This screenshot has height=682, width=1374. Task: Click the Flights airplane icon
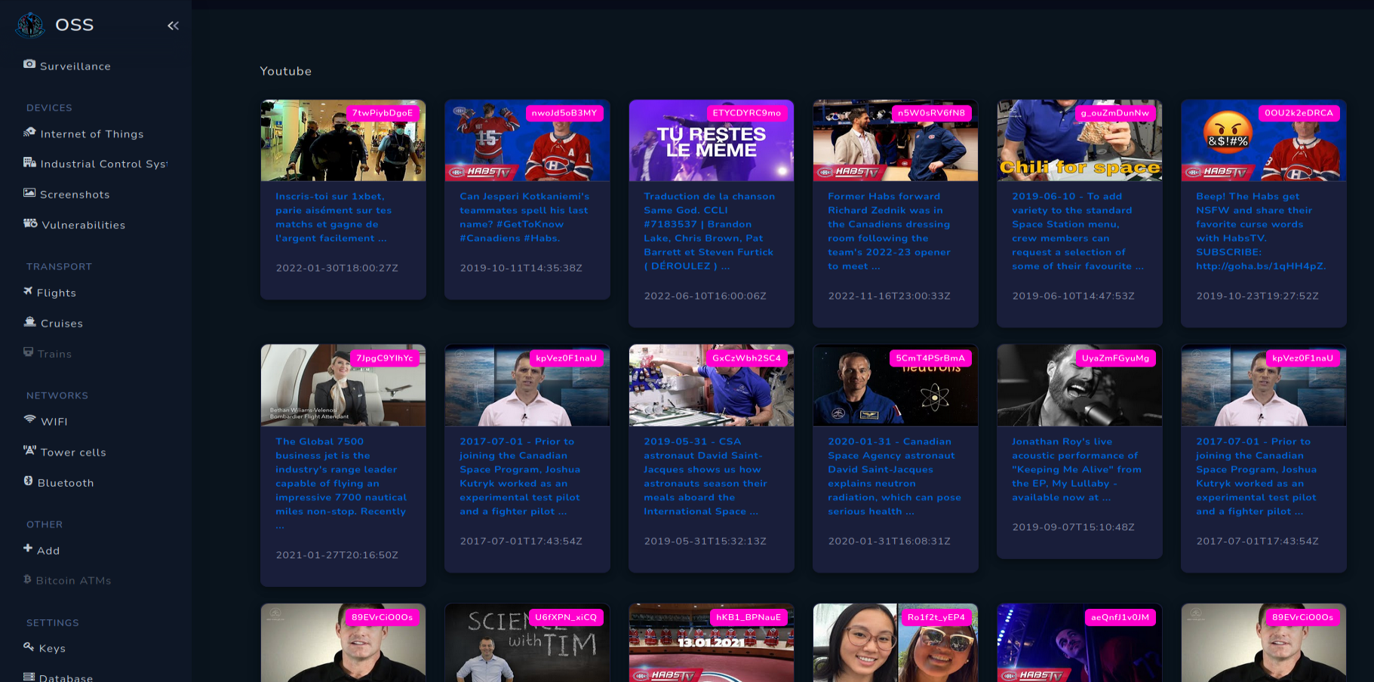[x=28, y=291]
